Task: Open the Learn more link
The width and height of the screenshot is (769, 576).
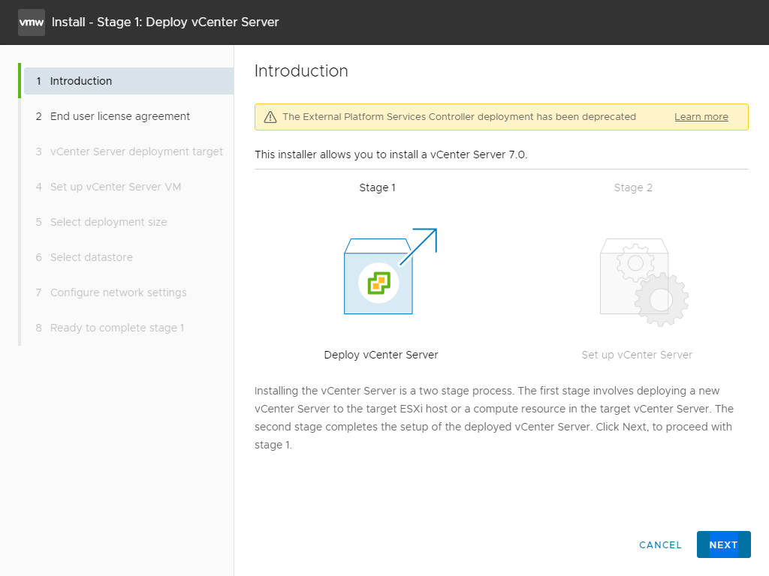Action: [701, 116]
